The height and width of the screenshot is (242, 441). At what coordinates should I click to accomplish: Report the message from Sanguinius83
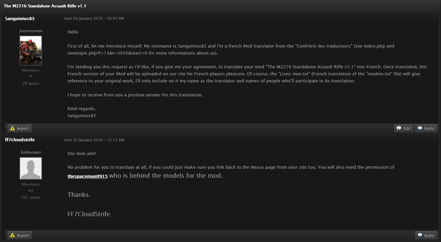point(20,128)
